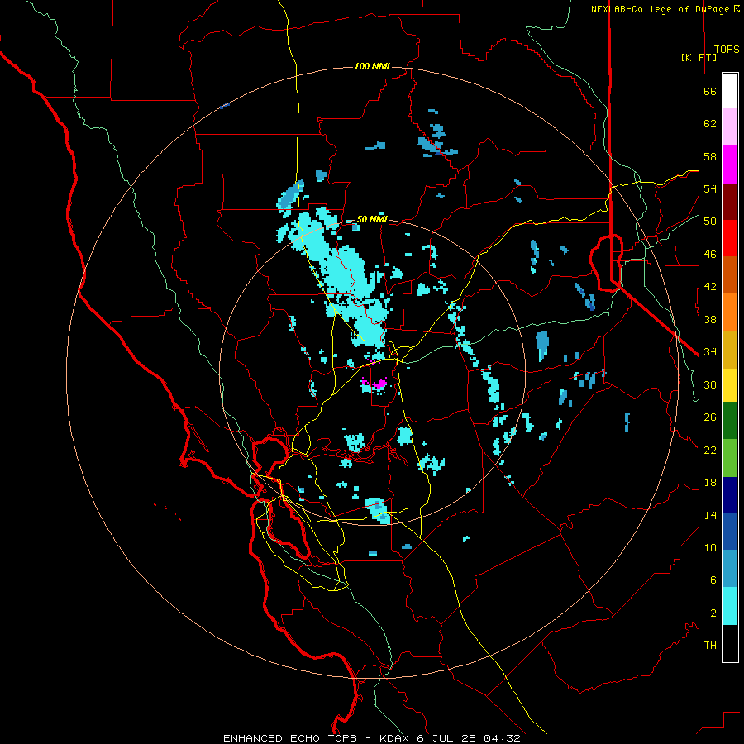Click the K FT units label

(699, 57)
